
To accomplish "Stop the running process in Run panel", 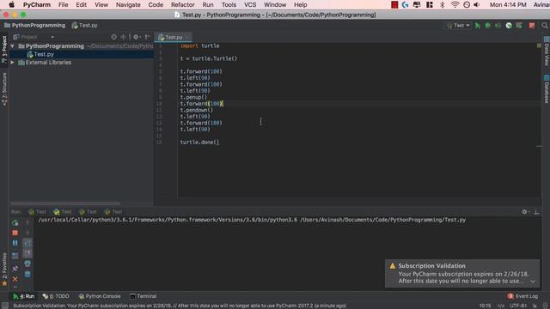I will pyautogui.click(x=15, y=233).
